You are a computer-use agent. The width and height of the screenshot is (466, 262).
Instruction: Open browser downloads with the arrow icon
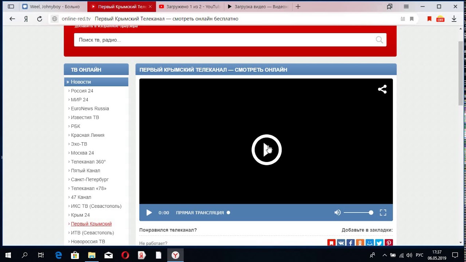click(x=454, y=19)
